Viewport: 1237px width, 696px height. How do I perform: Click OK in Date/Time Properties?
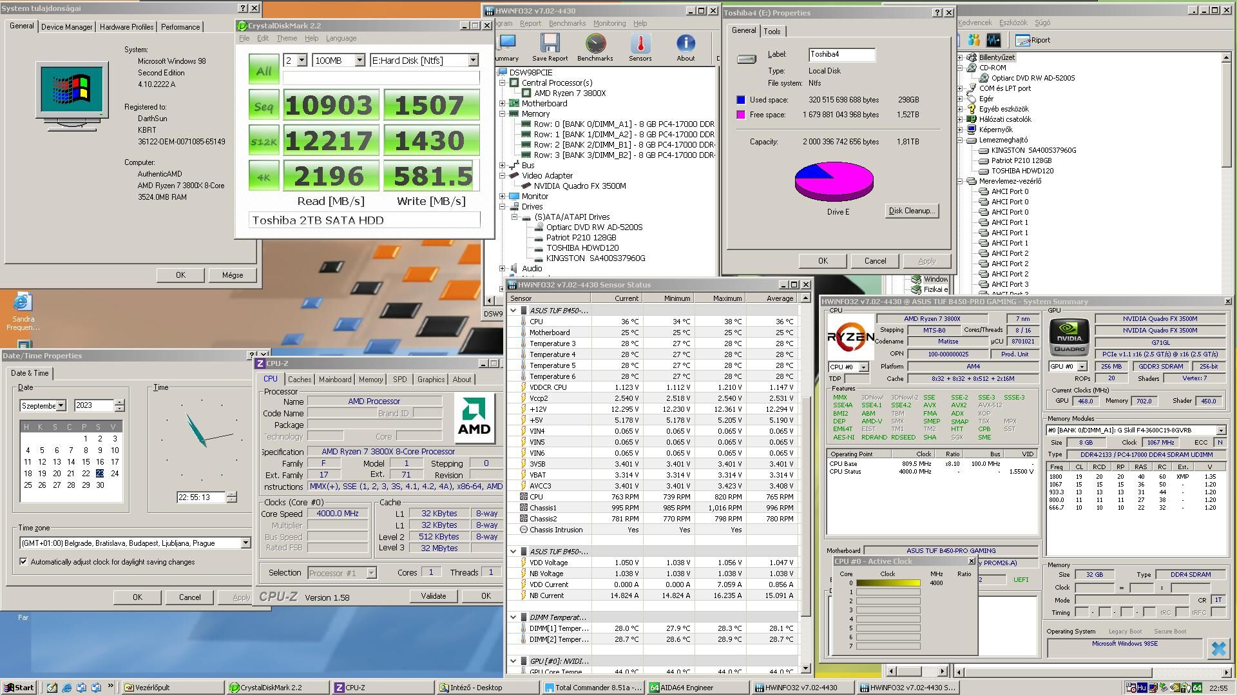(137, 597)
